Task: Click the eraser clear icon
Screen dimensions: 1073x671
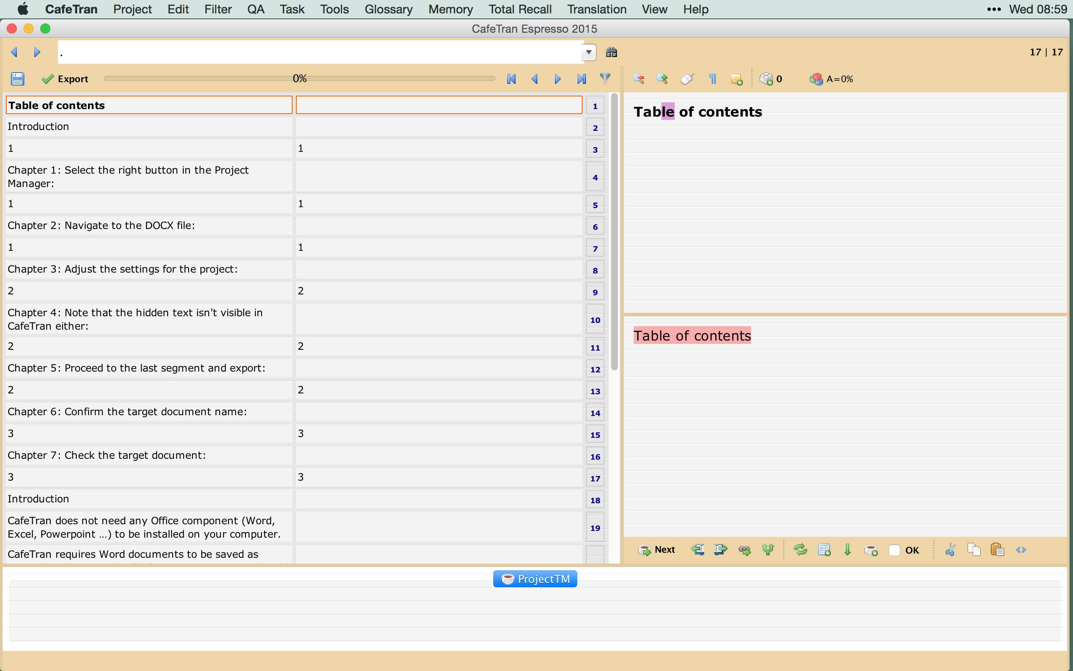Action: coord(687,78)
